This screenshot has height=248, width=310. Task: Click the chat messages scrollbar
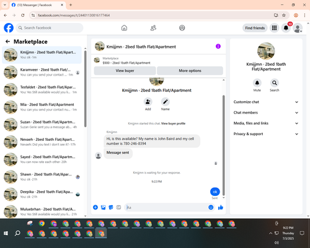pyautogui.click(x=223, y=145)
